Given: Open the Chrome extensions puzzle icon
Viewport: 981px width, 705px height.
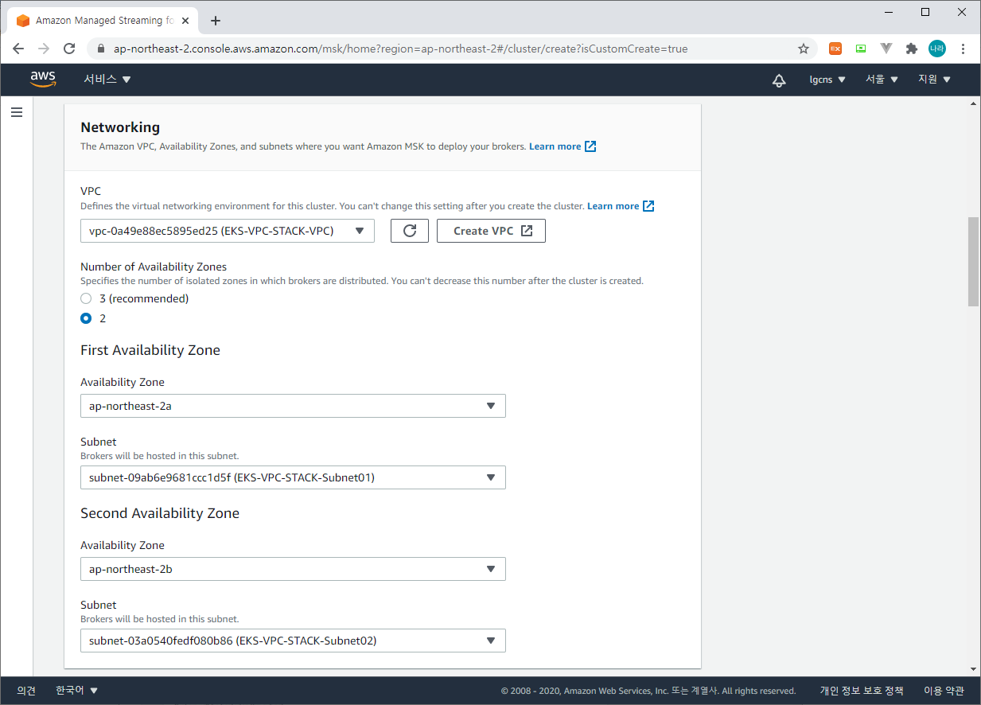Looking at the screenshot, I should point(912,49).
